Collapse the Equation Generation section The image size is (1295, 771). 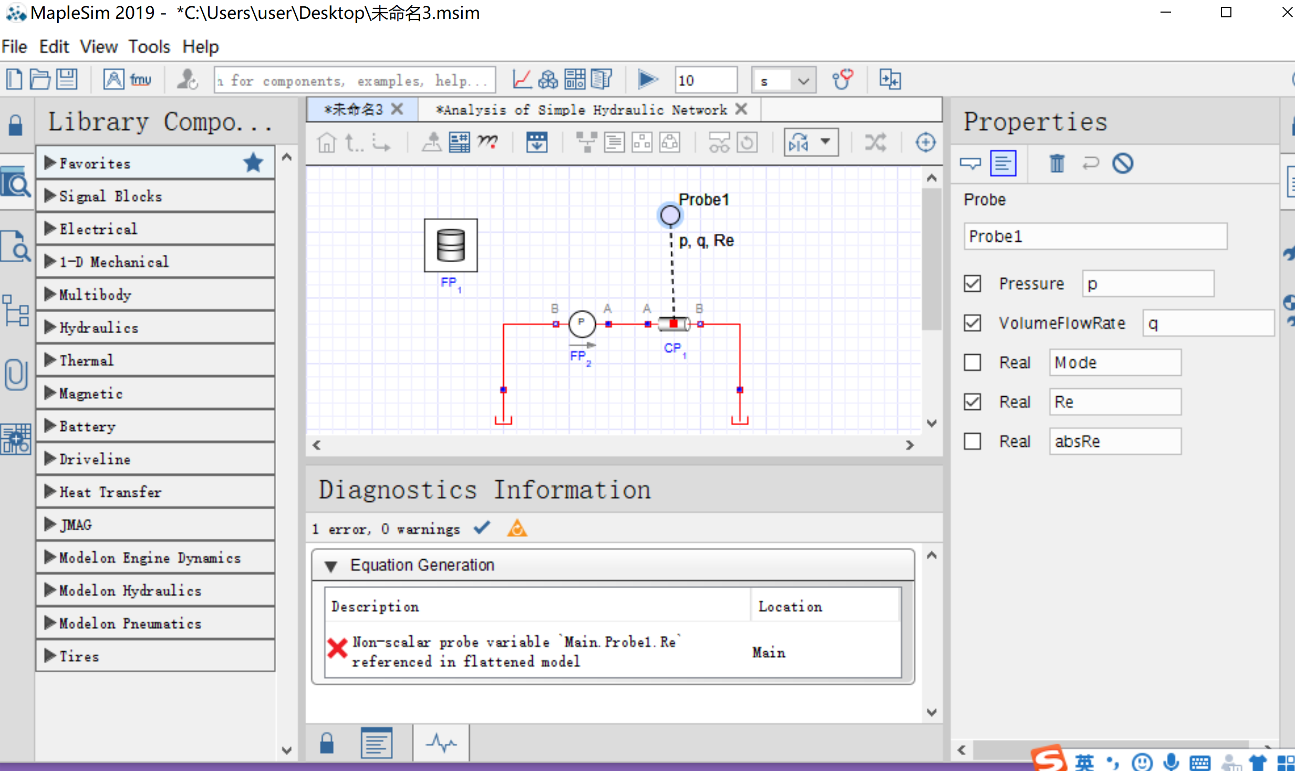pyautogui.click(x=331, y=566)
